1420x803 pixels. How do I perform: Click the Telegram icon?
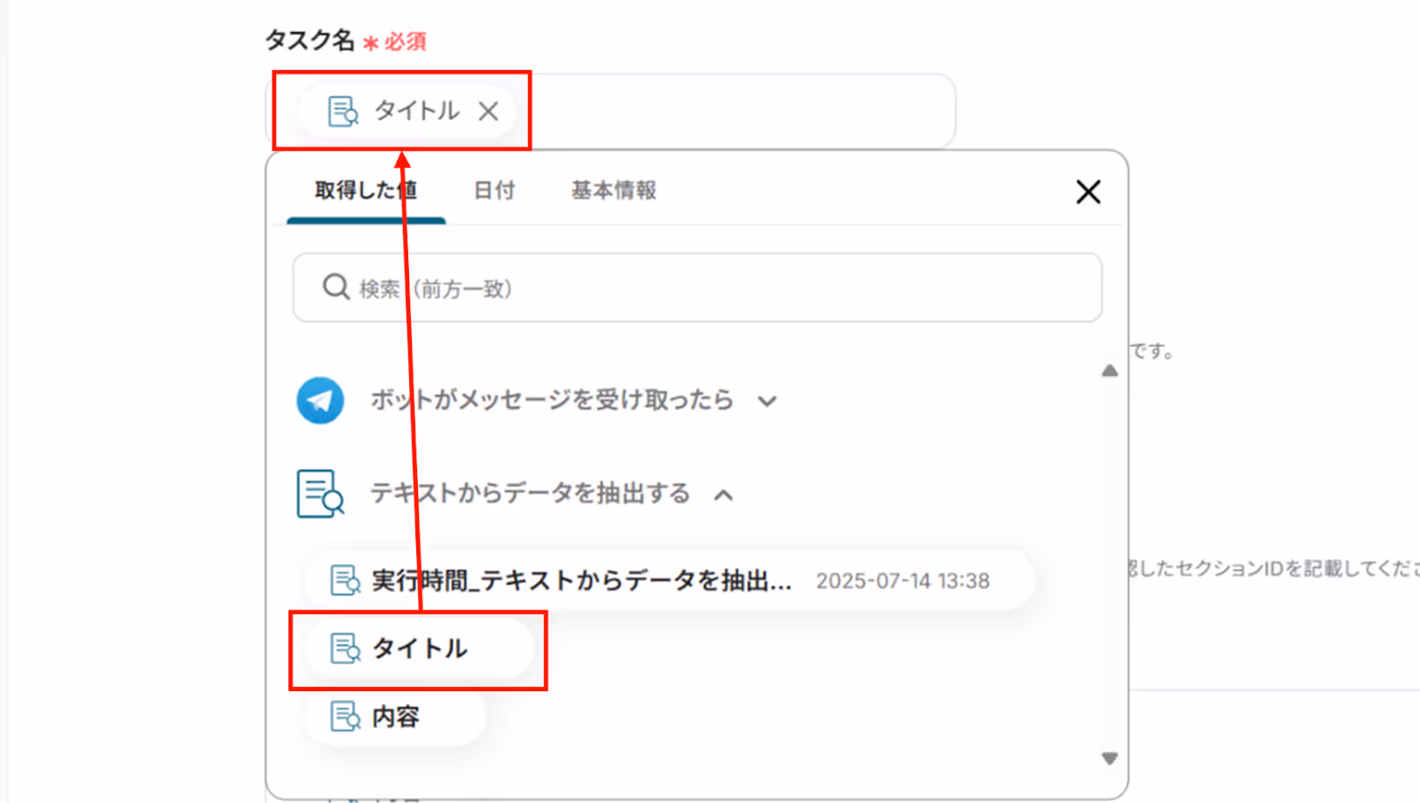tap(320, 400)
